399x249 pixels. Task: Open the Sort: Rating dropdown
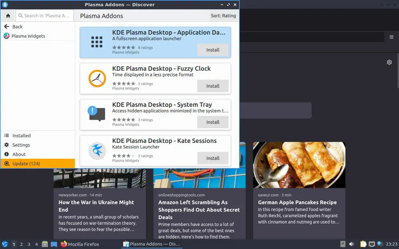[x=223, y=16]
